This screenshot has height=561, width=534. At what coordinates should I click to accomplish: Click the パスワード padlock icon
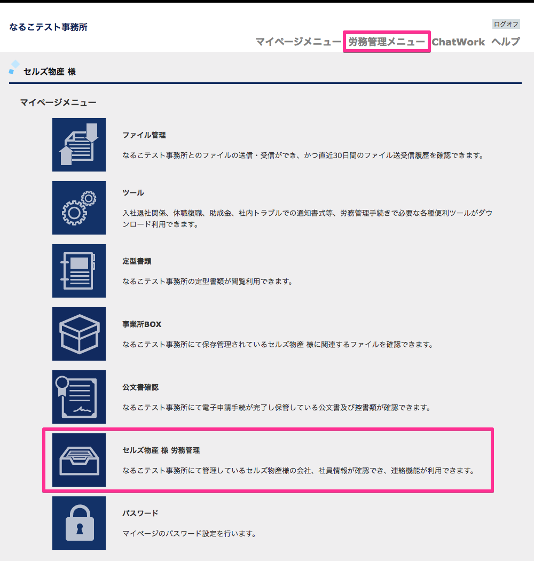(79, 523)
